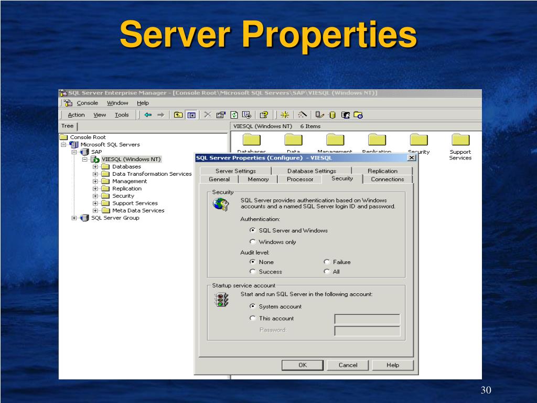Click the New yellow star toolbar icon

(285, 115)
